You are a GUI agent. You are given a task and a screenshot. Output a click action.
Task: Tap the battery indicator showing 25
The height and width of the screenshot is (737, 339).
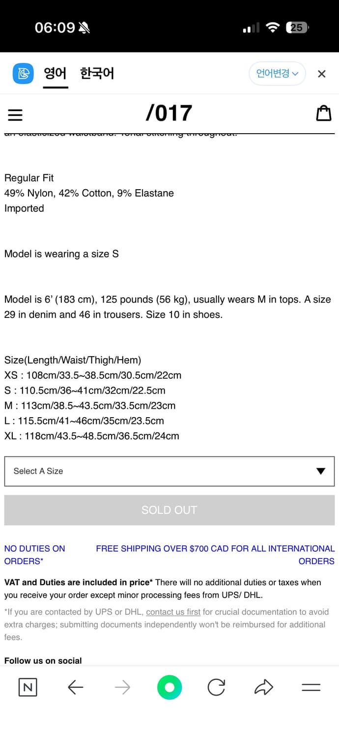(297, 28)
